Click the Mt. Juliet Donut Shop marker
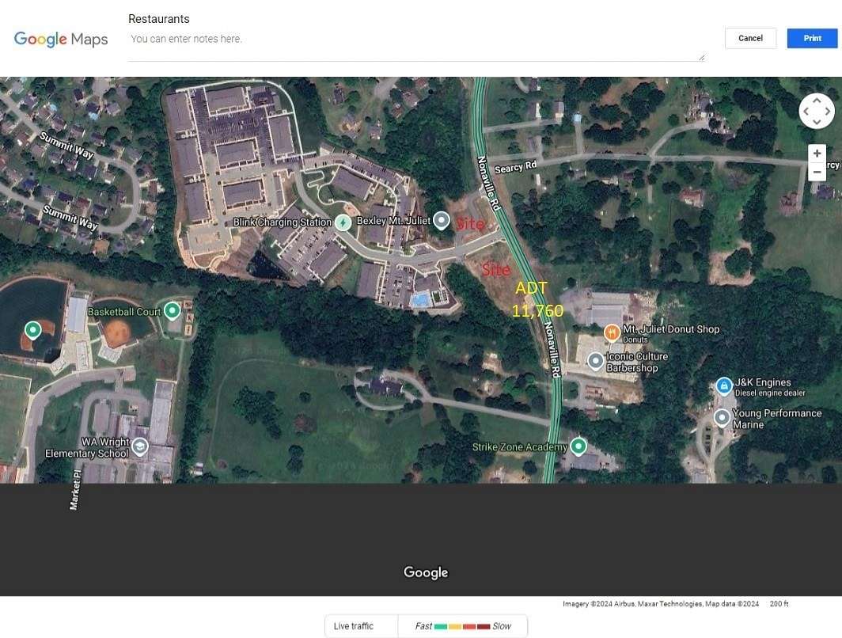The image size is (842, 638). (612, 332)
